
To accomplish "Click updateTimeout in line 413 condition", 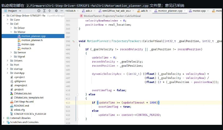I will pyautogui.click(x=134, y=103).
